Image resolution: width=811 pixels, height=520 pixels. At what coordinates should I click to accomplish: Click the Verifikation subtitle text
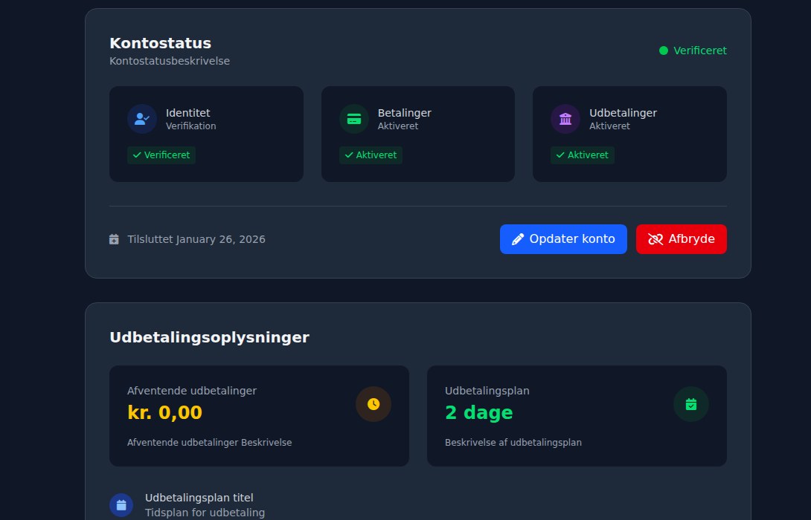point(191,126)
